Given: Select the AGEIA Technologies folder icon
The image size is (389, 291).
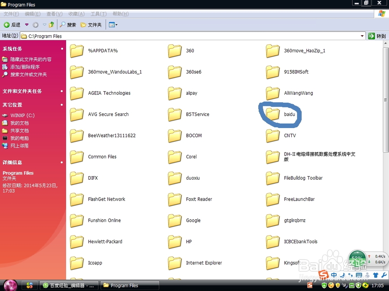Looking at the screenshot, I should tap(77, 93).
